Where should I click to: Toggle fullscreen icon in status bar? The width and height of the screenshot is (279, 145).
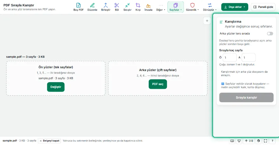point(265,141)
